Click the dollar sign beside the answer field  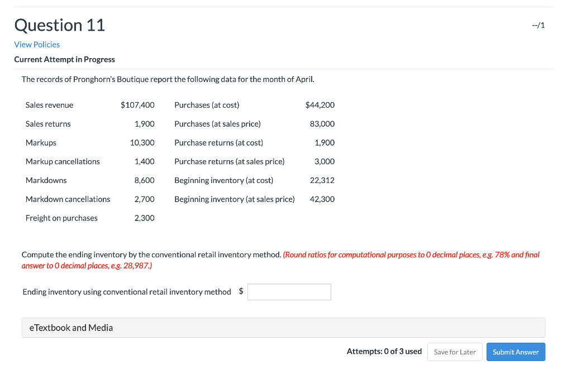click(241, 292)
